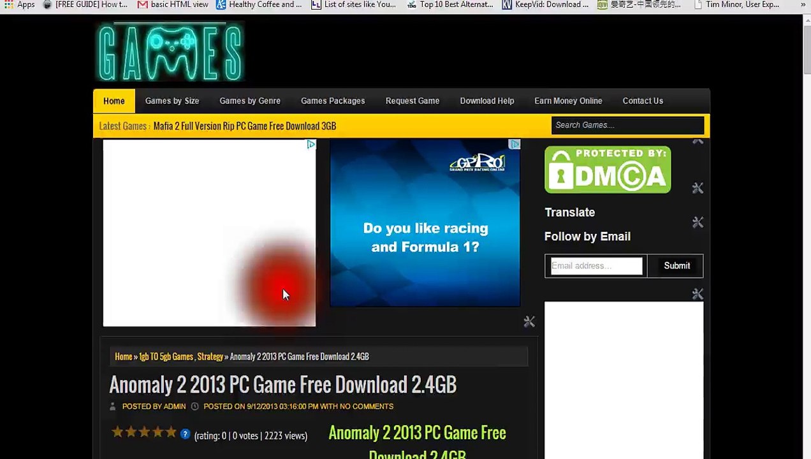Click the blue question mark rating help icon
This screenshot has height=459, width=811.
185,434
